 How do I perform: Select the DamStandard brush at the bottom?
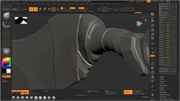pos(36,98)
